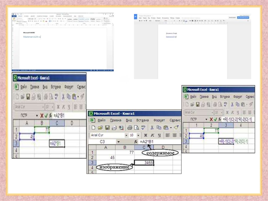This screenshot has height=201, width=268.
Task: Open Вставка menu in middle Excel window
Action: pyautogui.click(x=142, y=120)
